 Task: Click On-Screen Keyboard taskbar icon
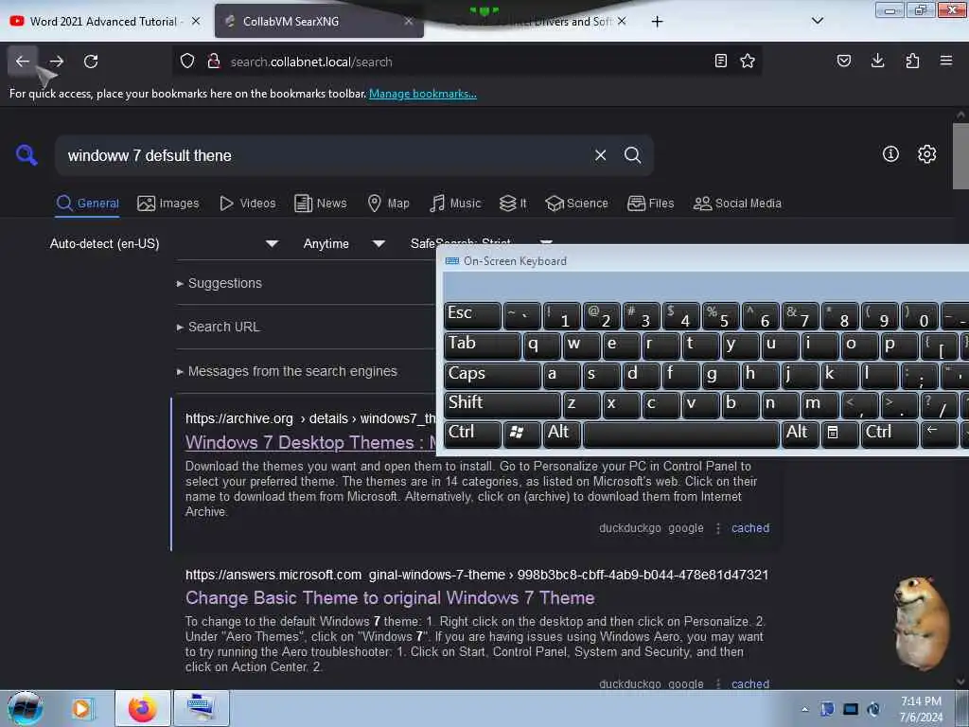[202, 708]
